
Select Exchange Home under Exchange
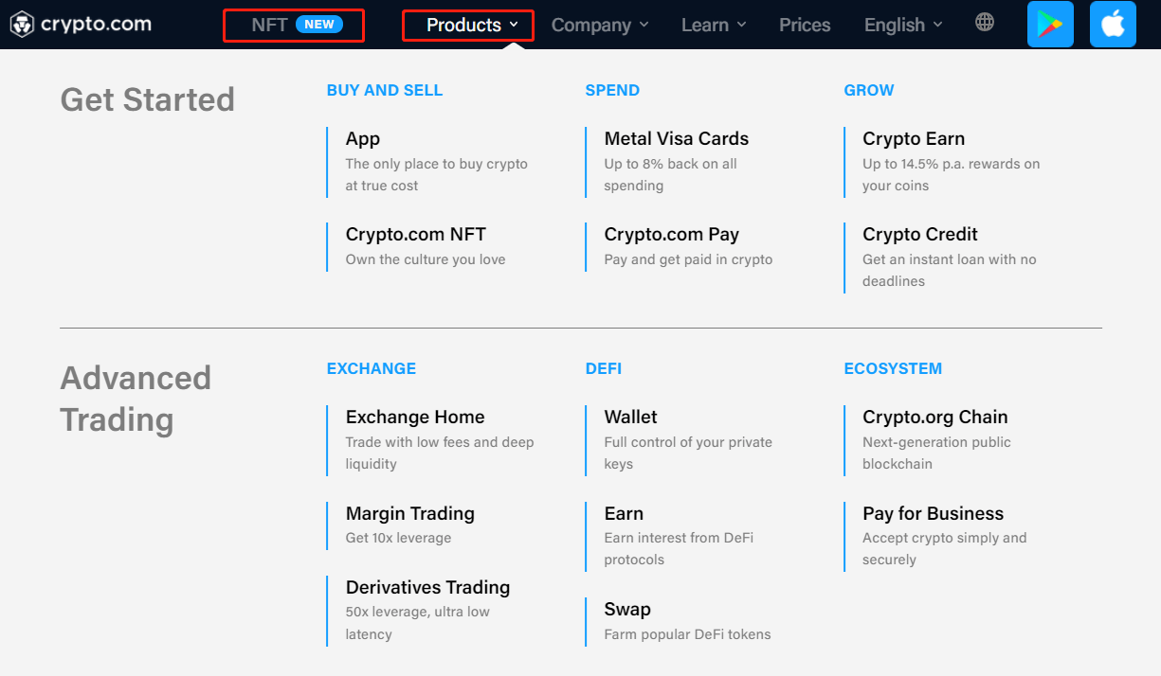point(415,417)
